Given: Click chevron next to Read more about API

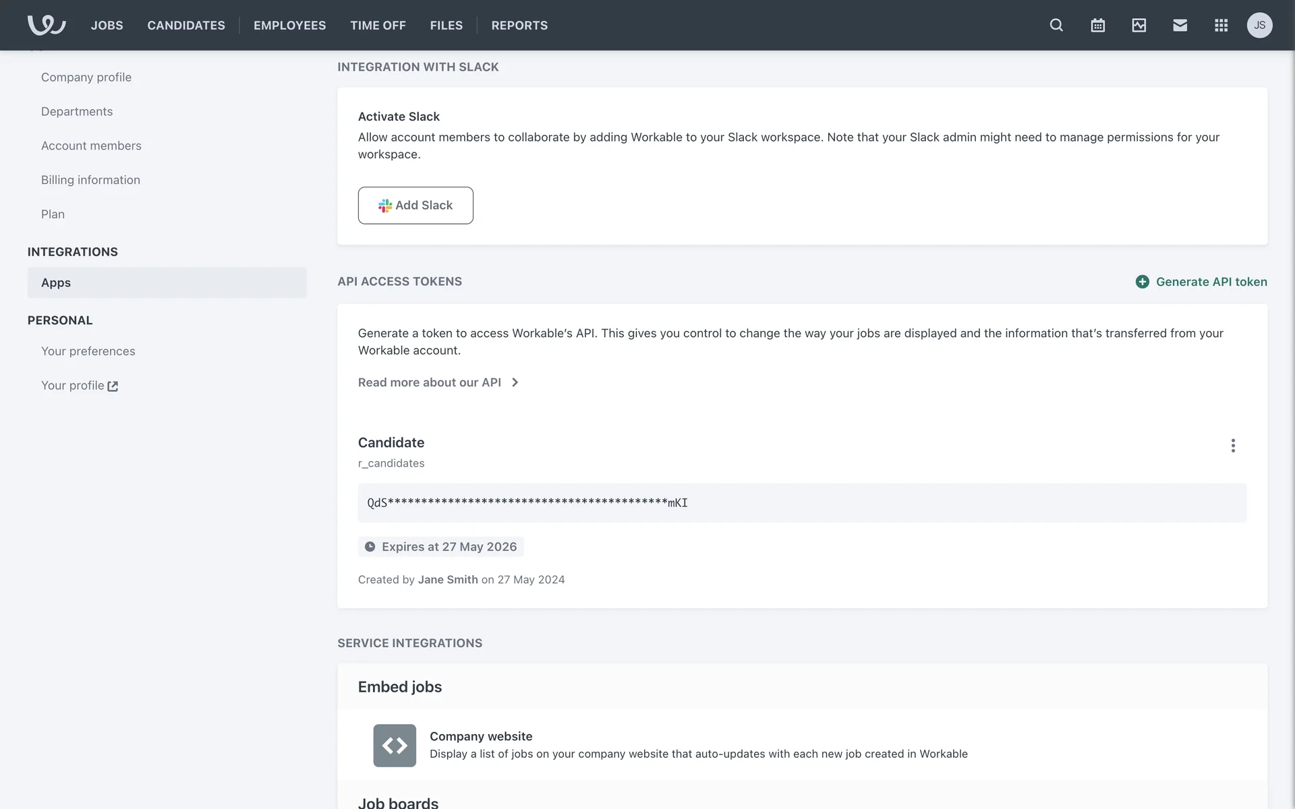Looking at the screenshot, I should 515,382.
